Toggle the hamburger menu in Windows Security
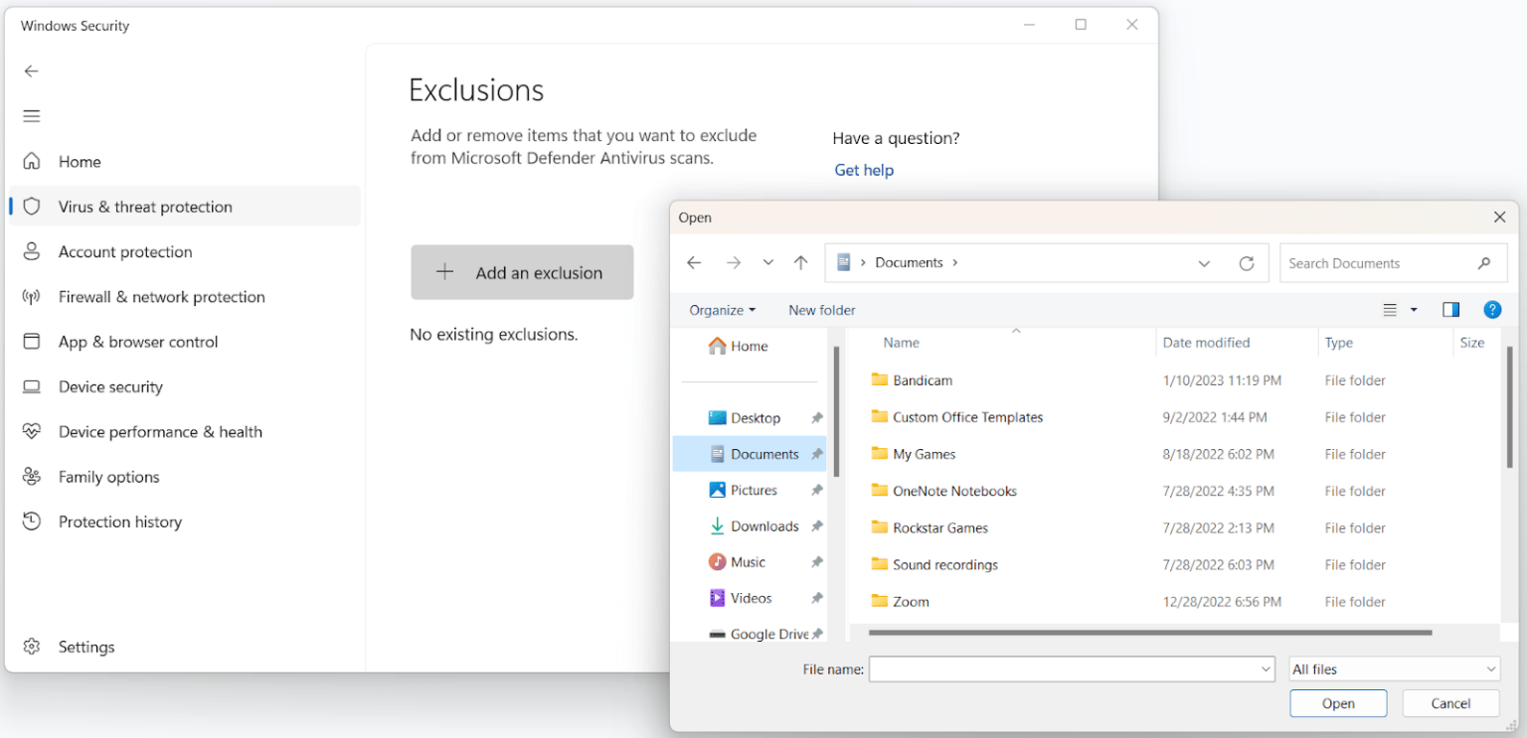 (31, 116)
